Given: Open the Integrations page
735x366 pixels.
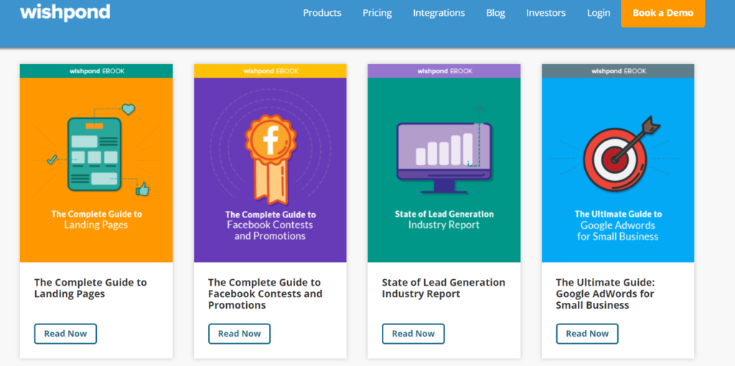Looking at the screenshot, I should 439,13.
